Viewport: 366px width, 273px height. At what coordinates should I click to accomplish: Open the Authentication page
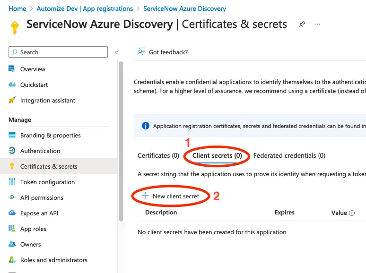(x=40, y=151)
